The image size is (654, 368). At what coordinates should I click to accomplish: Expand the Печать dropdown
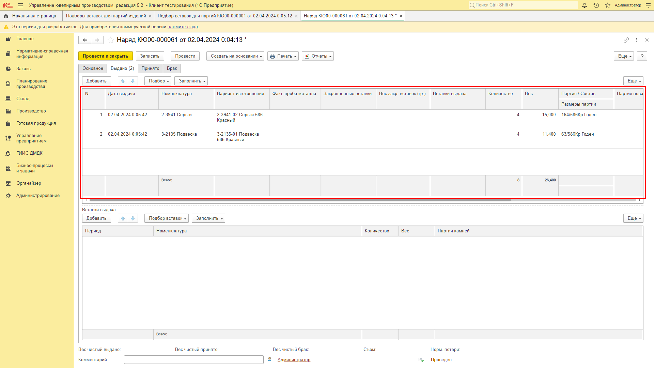point(283,56)
